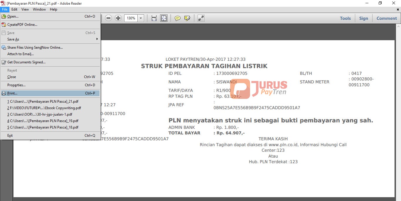Image resolution: width=401 pixels, height=201 pixels.
Task: Add a sticky note comment icon
Action: 178,18
